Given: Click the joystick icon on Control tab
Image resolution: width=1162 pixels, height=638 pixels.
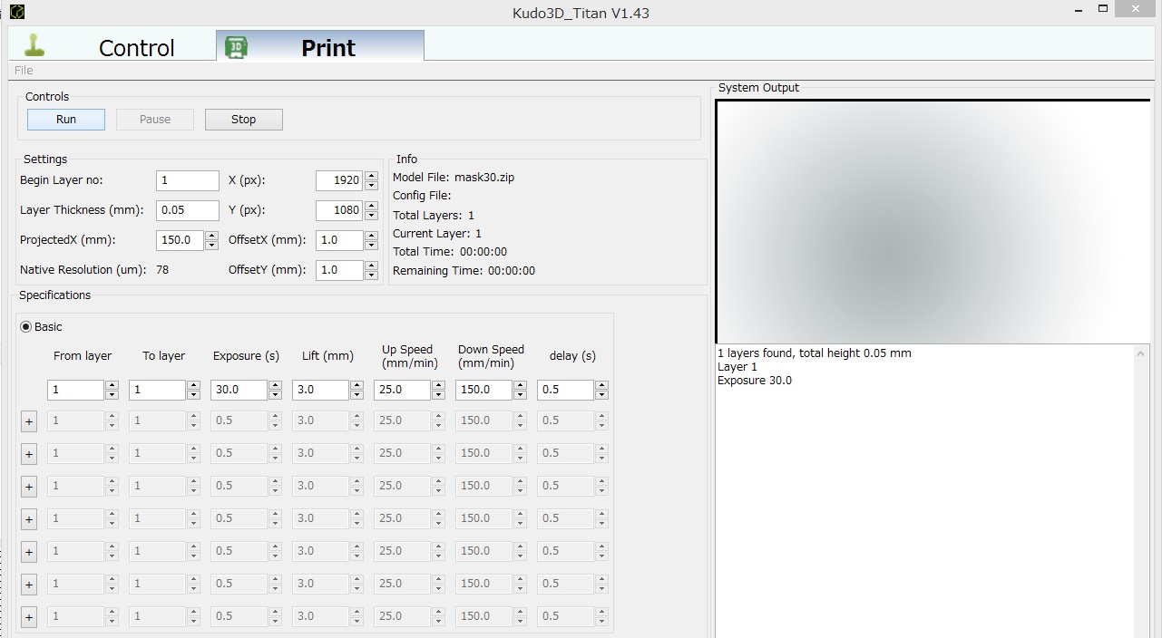Looking at the screenshot, I should tap(34, 45).
